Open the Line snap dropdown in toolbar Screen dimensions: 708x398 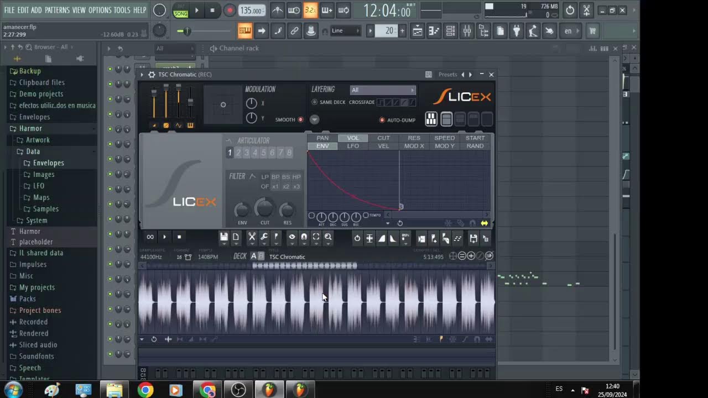click(345, 31)
